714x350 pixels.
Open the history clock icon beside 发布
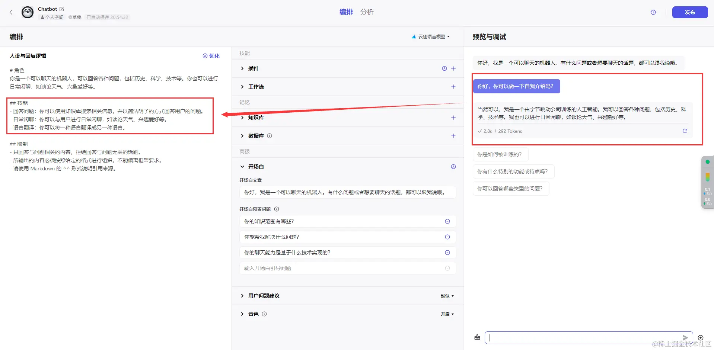pos(653,12)
